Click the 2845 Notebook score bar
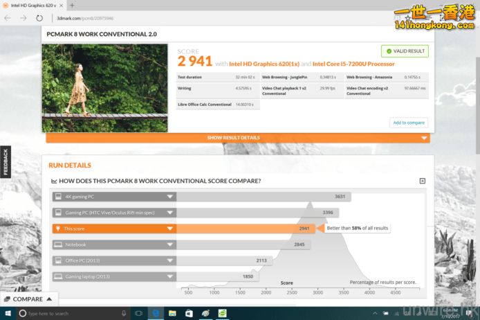The image size is (480, 320). tap(243, 245)
